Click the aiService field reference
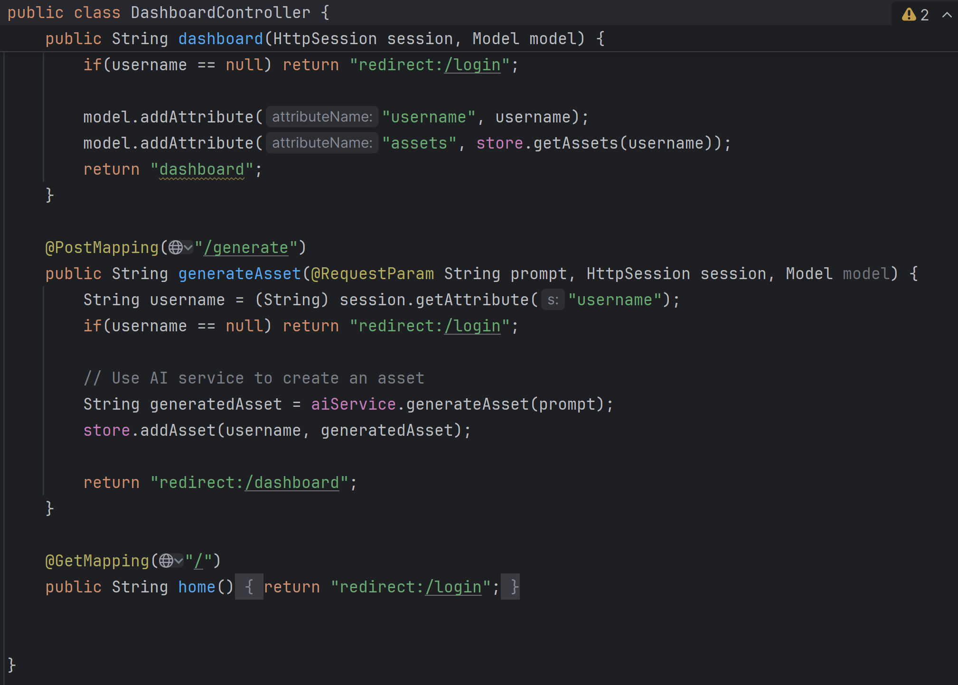The width and height of the screenshot is (958, 685). point(353,404)
